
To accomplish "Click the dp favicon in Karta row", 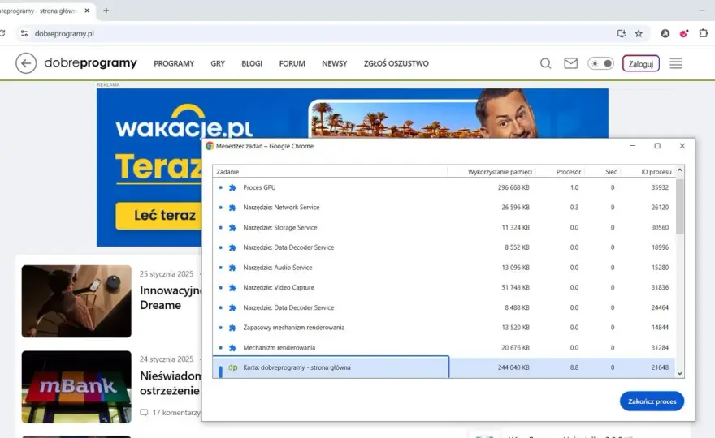I will tap(232, 367).
